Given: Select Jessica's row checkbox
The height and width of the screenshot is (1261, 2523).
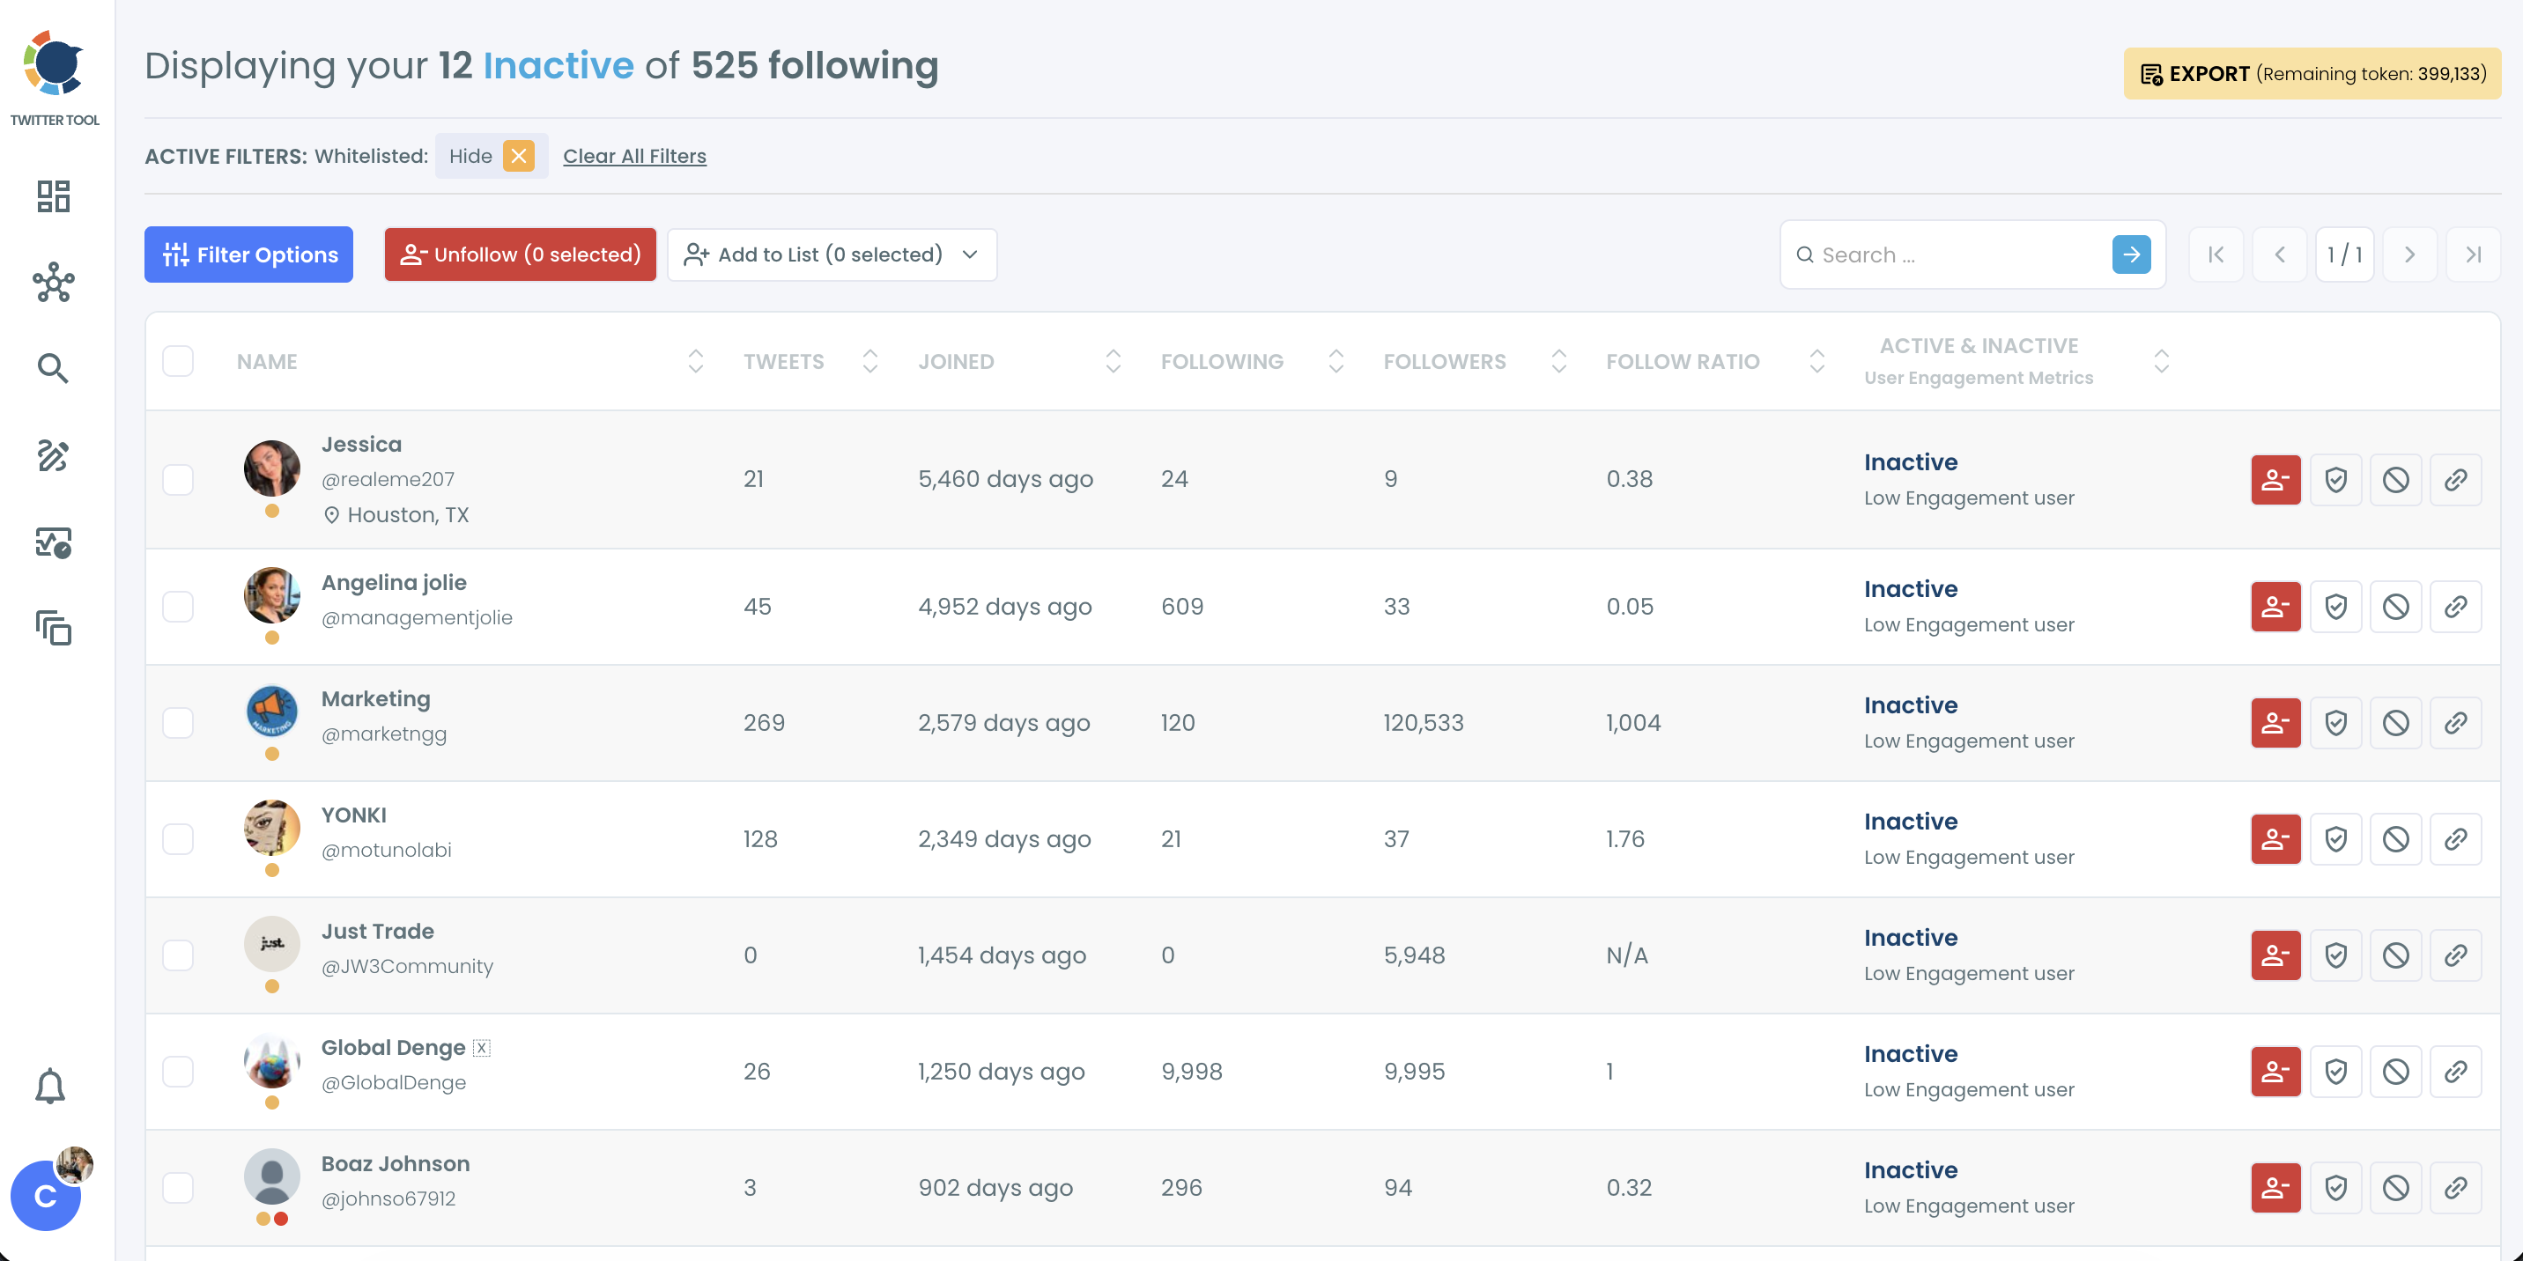Looking at the screenshot, I should coord(178,480).
